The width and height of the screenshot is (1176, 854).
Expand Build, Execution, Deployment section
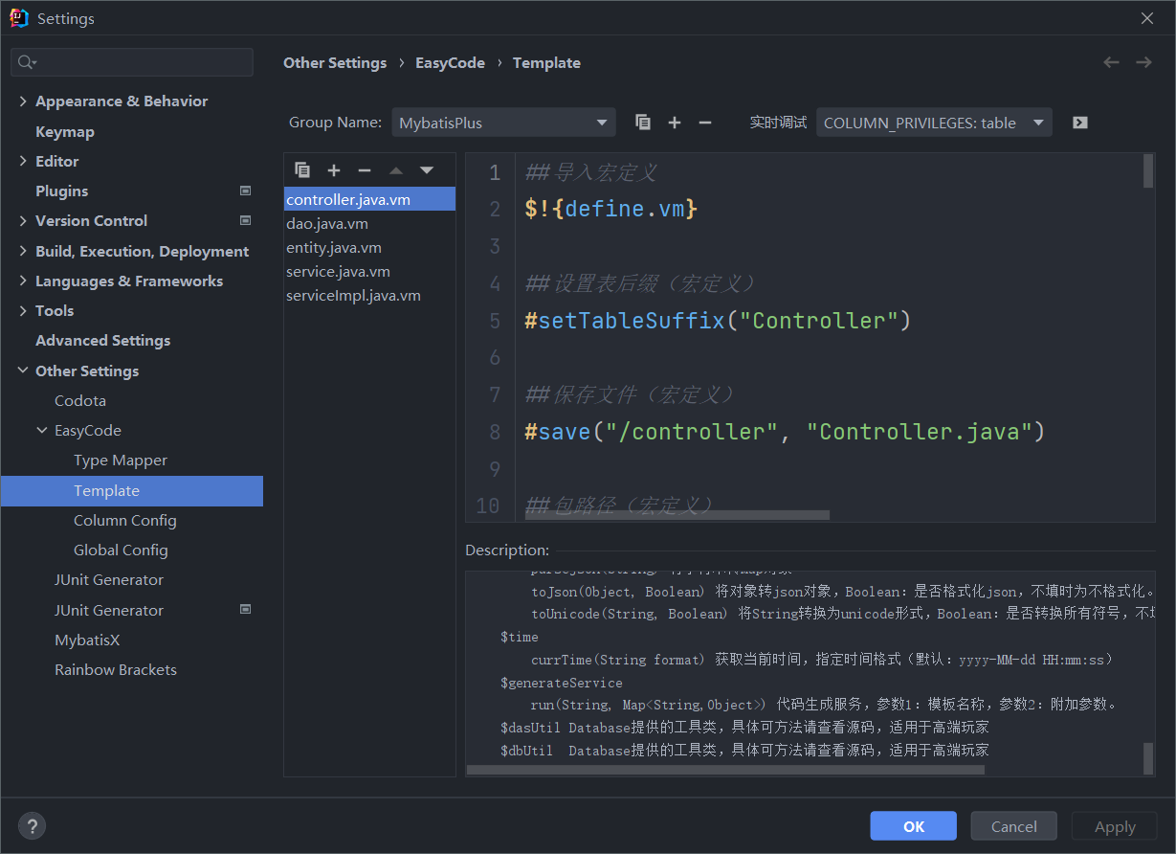pos(23,251)
